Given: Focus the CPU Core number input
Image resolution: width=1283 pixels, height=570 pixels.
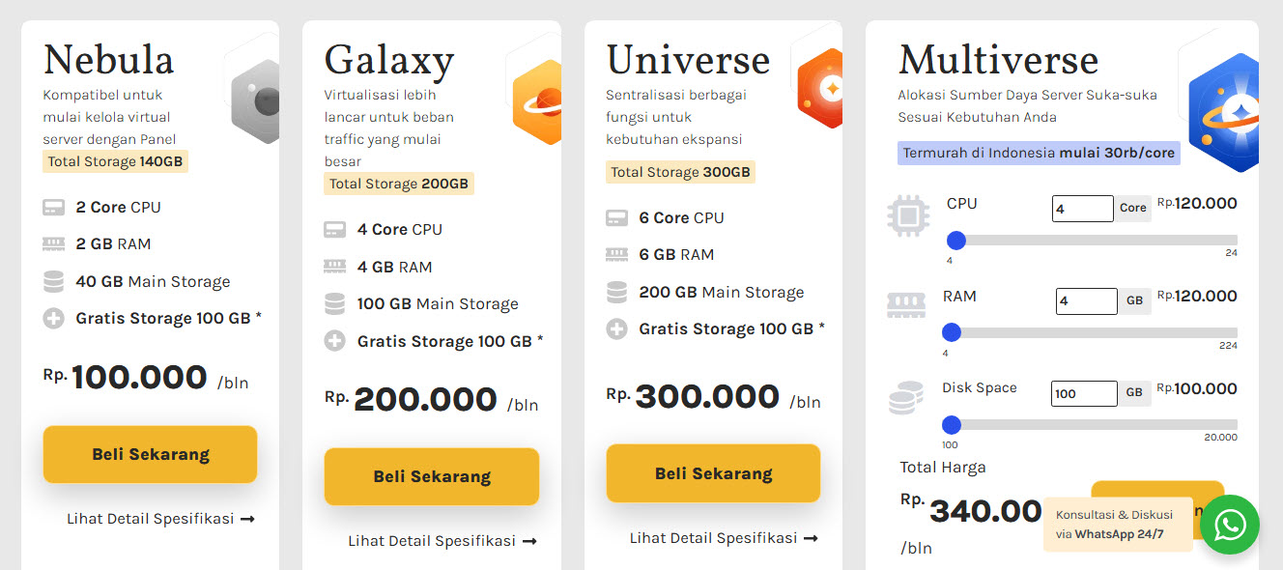Looking at the screenshot, I should coord(1083,209).
